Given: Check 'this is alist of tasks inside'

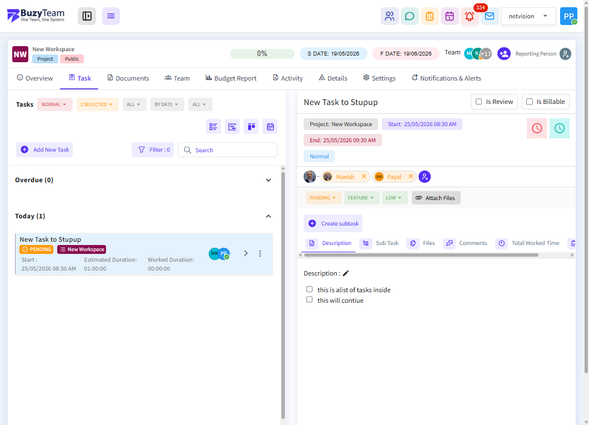Looking at the screenshot, I should tap(309, 289).
